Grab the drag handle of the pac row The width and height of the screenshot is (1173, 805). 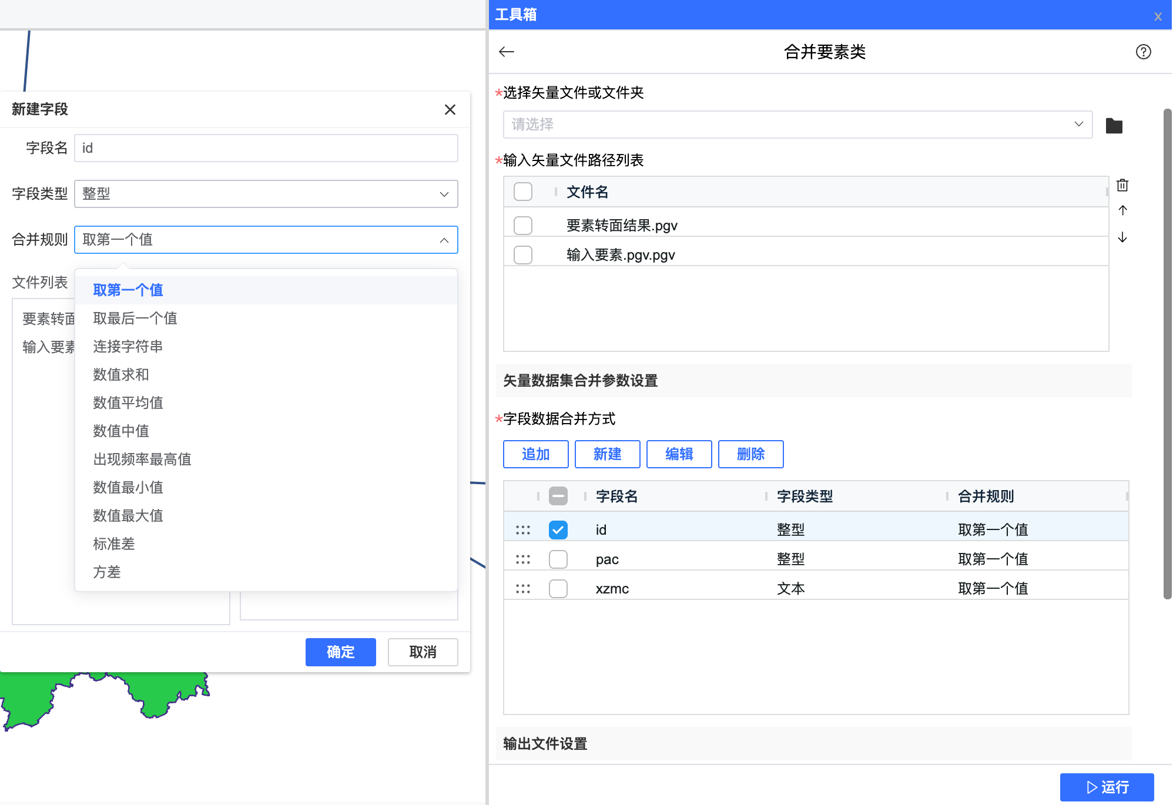click(523, 559)
